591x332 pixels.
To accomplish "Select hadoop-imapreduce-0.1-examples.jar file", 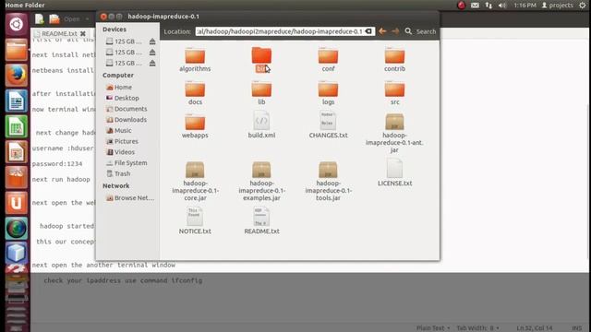I will point(261,181).
